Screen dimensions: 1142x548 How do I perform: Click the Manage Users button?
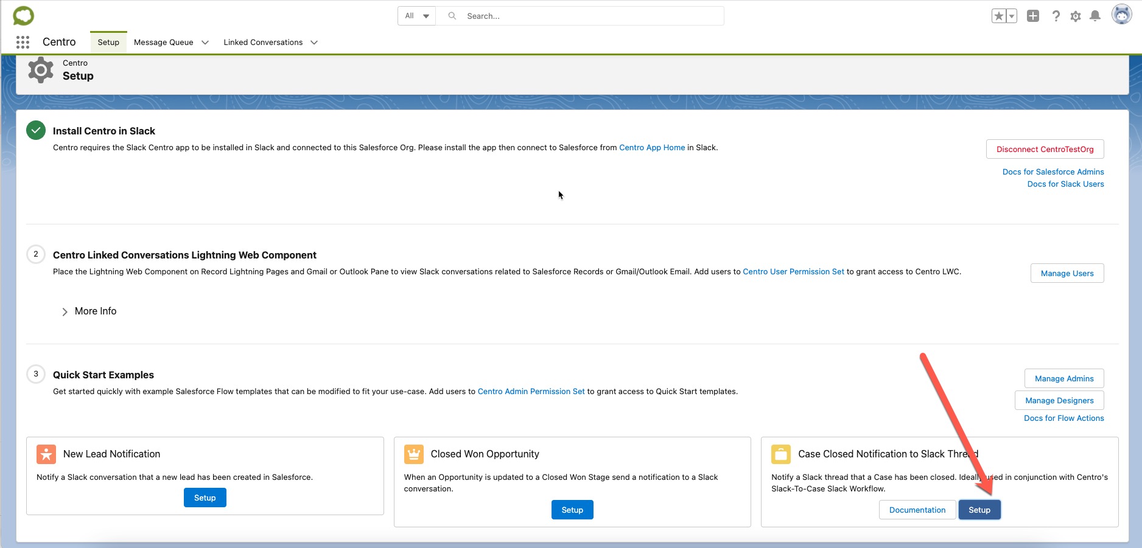click(1067, 273)
